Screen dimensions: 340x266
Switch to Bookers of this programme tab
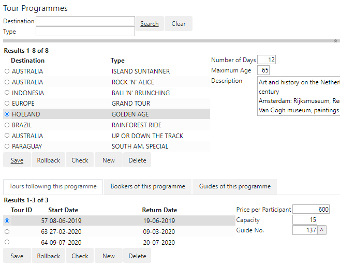pyautogui.click(x=147, y=187)
